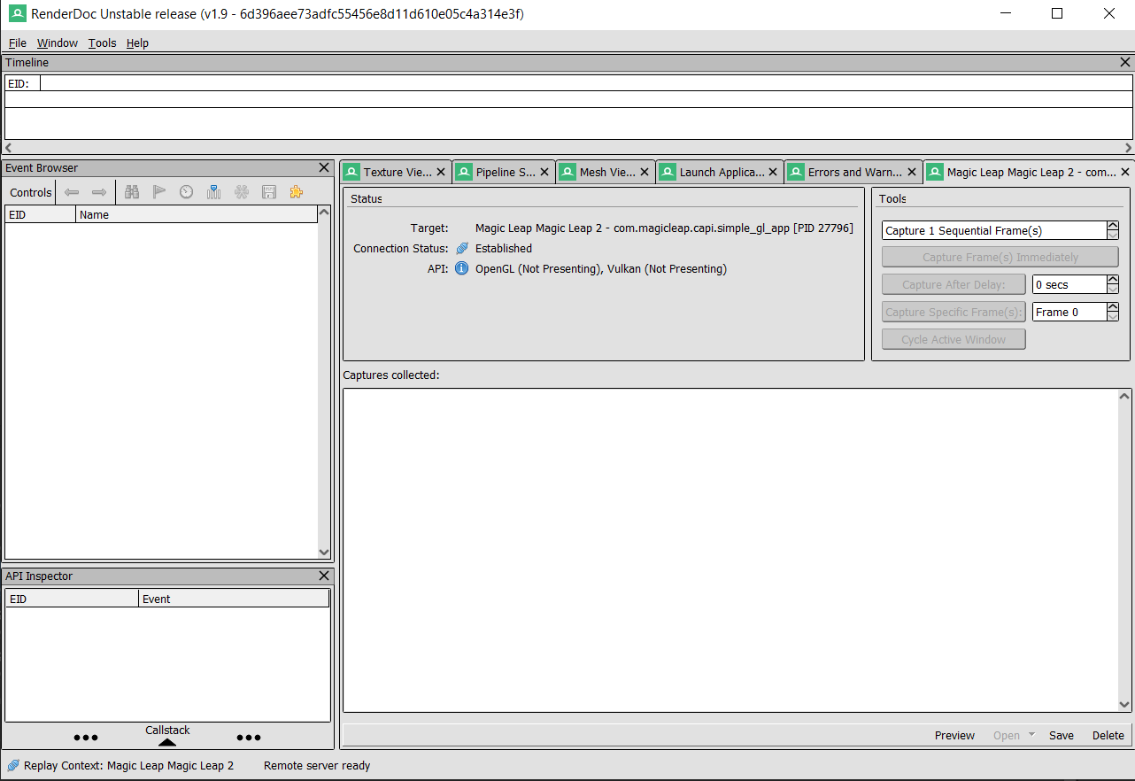The image size is (1135, 781).
Task: Click Timeline scrollbar left arrow
Action: click(9, 148)
